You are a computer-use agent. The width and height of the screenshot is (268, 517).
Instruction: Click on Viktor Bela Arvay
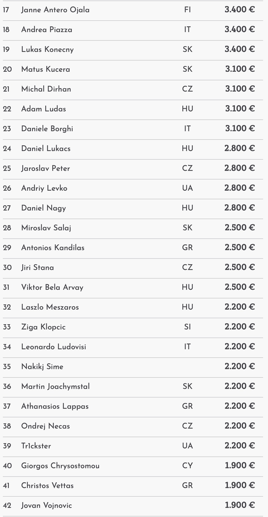pyautogui.click(x=52, y=287)
